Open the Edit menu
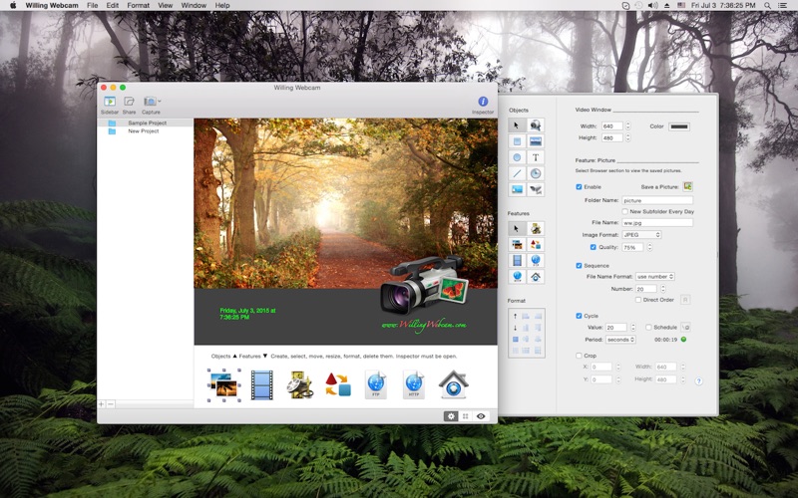This screenshot has width=798, height=498. click(113, 5)
